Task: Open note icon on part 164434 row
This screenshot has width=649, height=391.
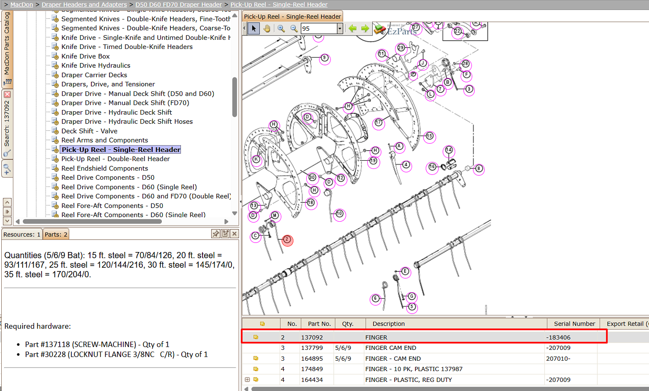Action: tap(256, 380)
